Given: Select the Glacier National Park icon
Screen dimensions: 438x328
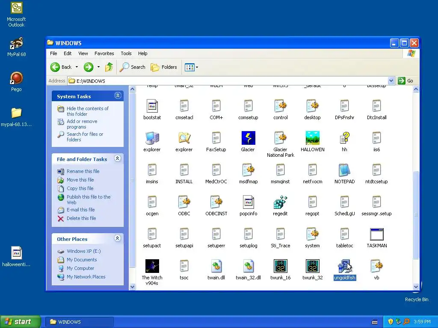Looking at the screenshot, I should (x=281, y=138).
